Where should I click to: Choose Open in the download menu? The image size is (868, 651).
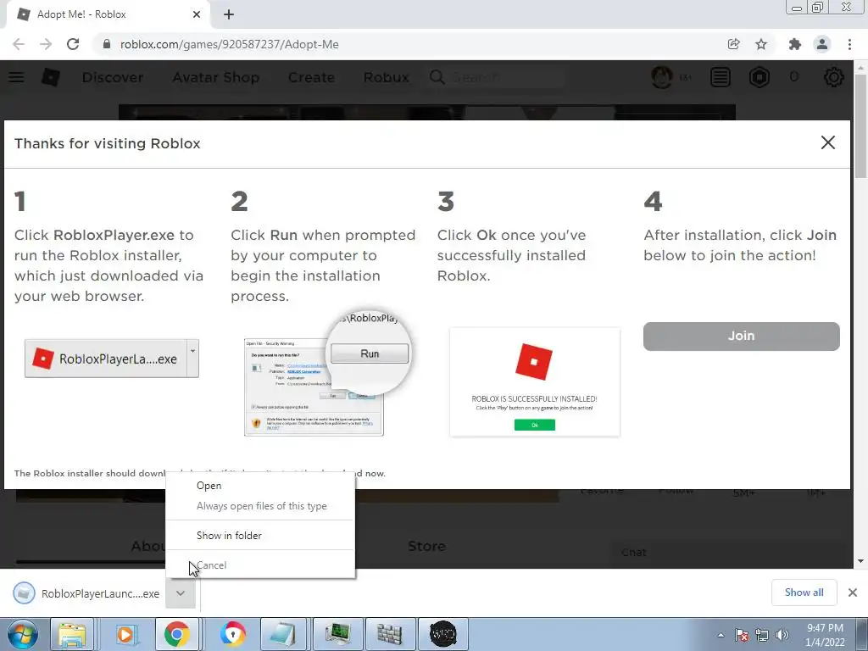(x=260, y=486)
